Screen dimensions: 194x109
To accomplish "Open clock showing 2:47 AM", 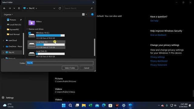I will (x=183, y=105).
